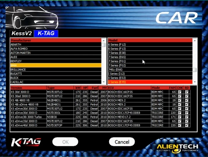Select version X5 48i 4800 V8
Viewport: 208px width, 157px height.
pyautogui.click(x=29, y=100)
